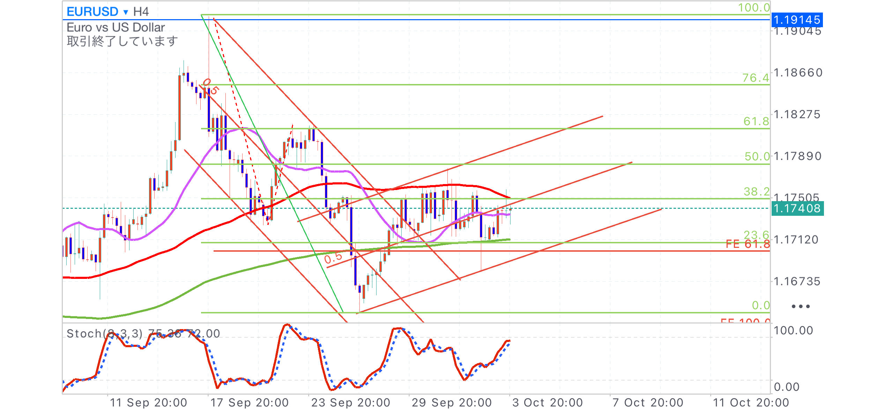Select the 38.2 Fibonacci level label
The image size is (892, 411).
(756, 192)
